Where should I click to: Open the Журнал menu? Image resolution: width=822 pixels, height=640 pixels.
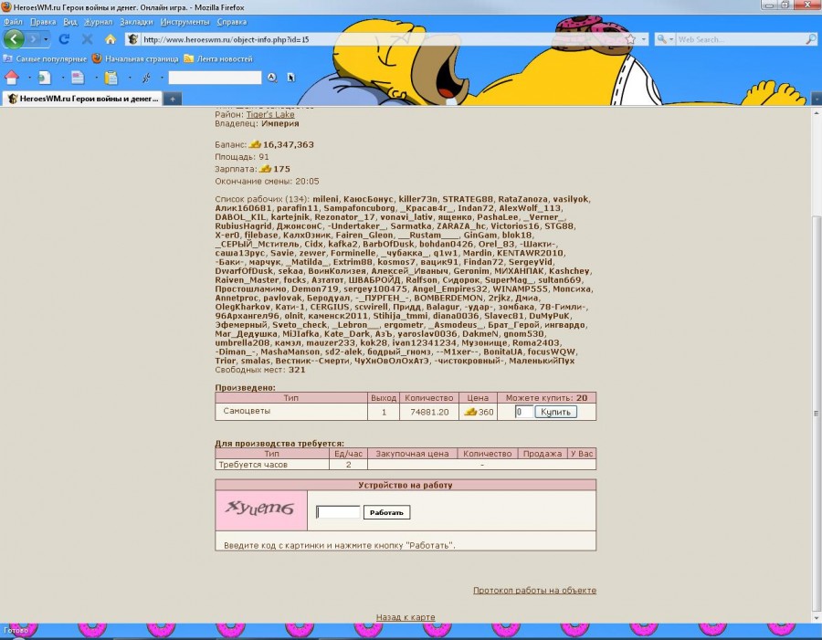[98, 22]
